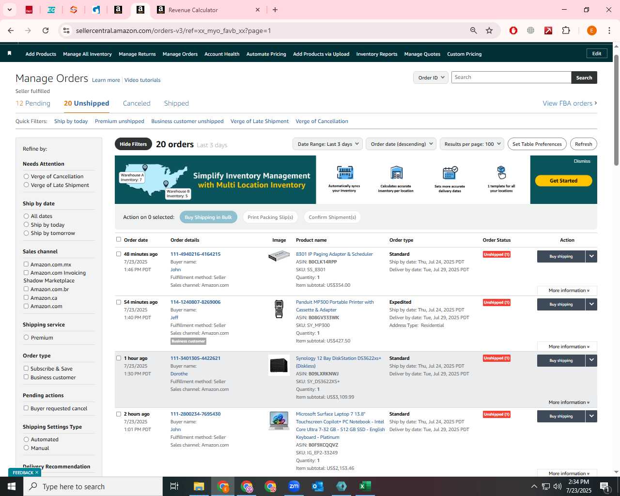Image resolution: width=620 pixels, height=496 pixels.
Task: Expand Buy shipping arrow for Panduit MP300 order
Action: (591, 304)
